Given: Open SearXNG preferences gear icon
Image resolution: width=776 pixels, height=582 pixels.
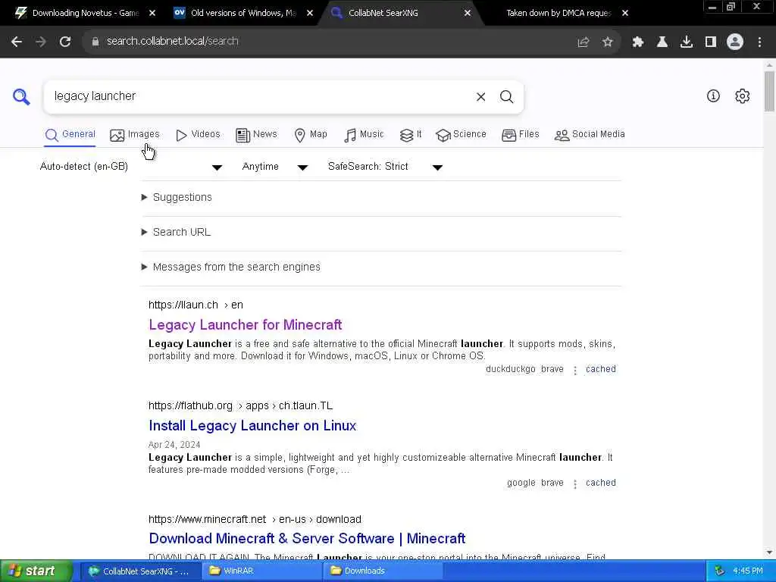Looking at the screenshot, I should pyautogui.click(x=743, y=96).
